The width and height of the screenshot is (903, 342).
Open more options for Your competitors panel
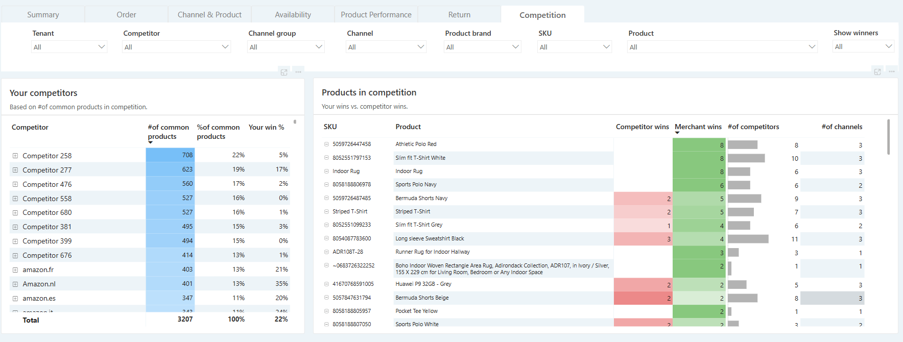(x=298, y=72)
